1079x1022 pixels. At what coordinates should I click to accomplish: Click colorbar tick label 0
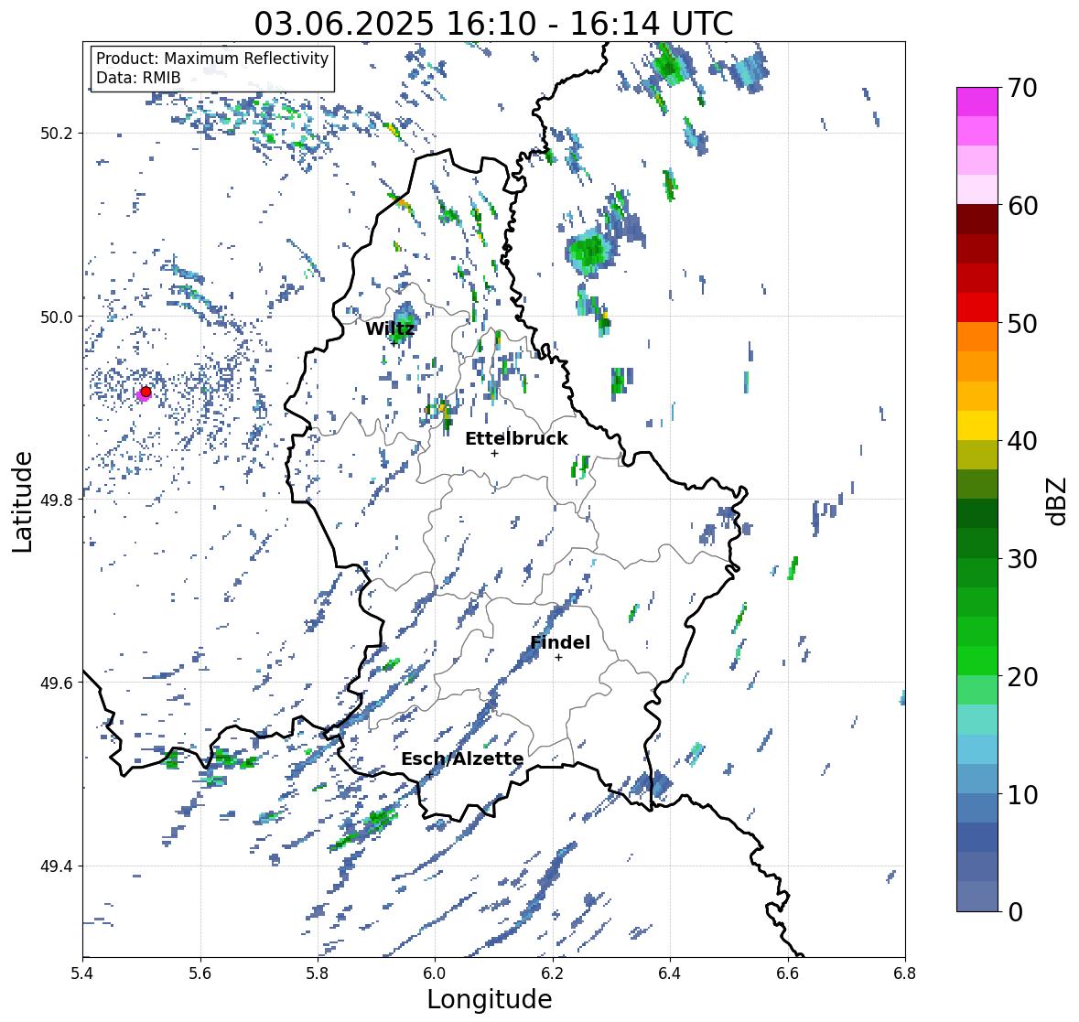pyautogui.click(x=1015, y=912)
